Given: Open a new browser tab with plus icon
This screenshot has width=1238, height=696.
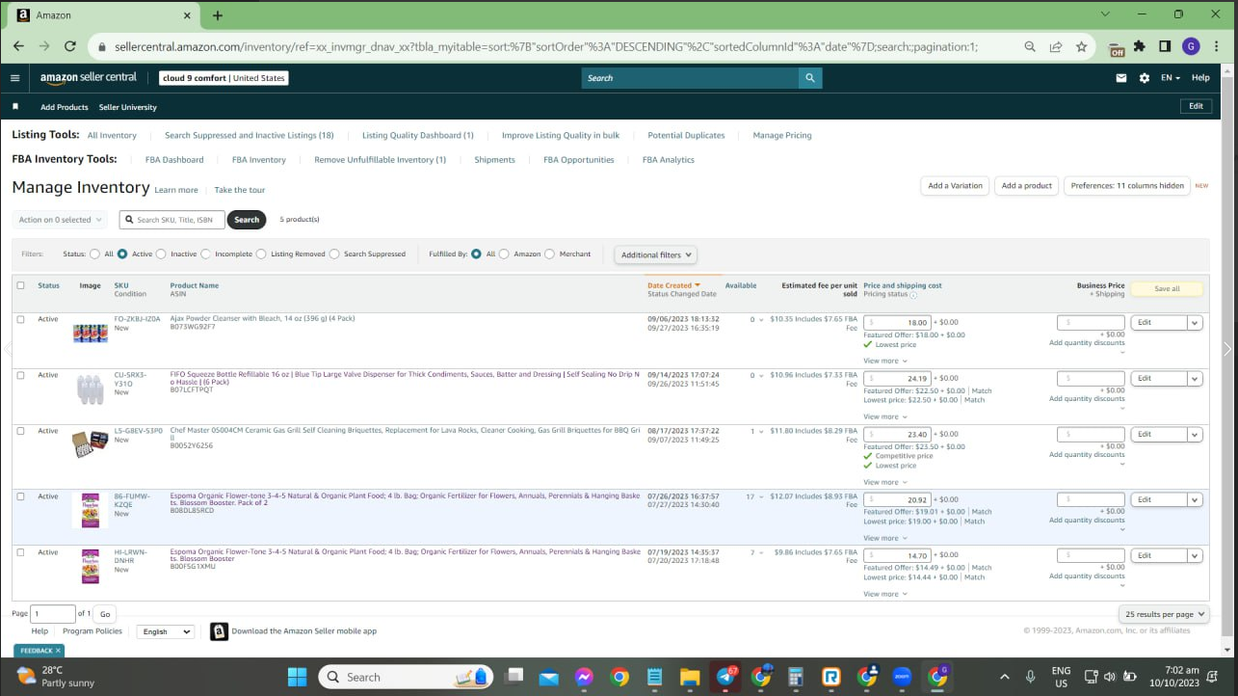Looking at the screenshot, I should coord(218,15).
